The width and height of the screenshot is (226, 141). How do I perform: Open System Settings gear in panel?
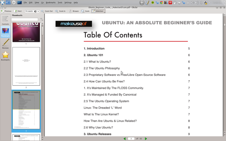click(x=14, y=3)
